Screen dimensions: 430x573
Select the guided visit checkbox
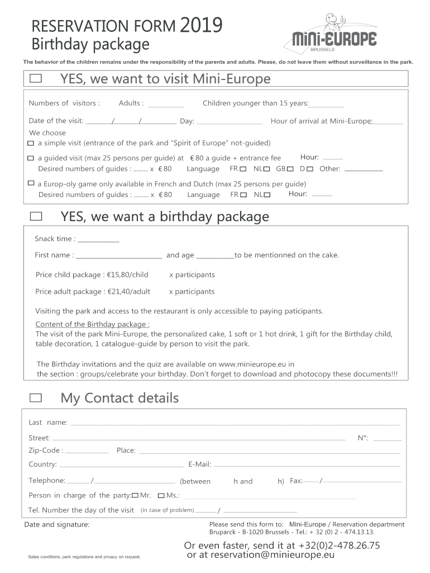coord(31,158)
